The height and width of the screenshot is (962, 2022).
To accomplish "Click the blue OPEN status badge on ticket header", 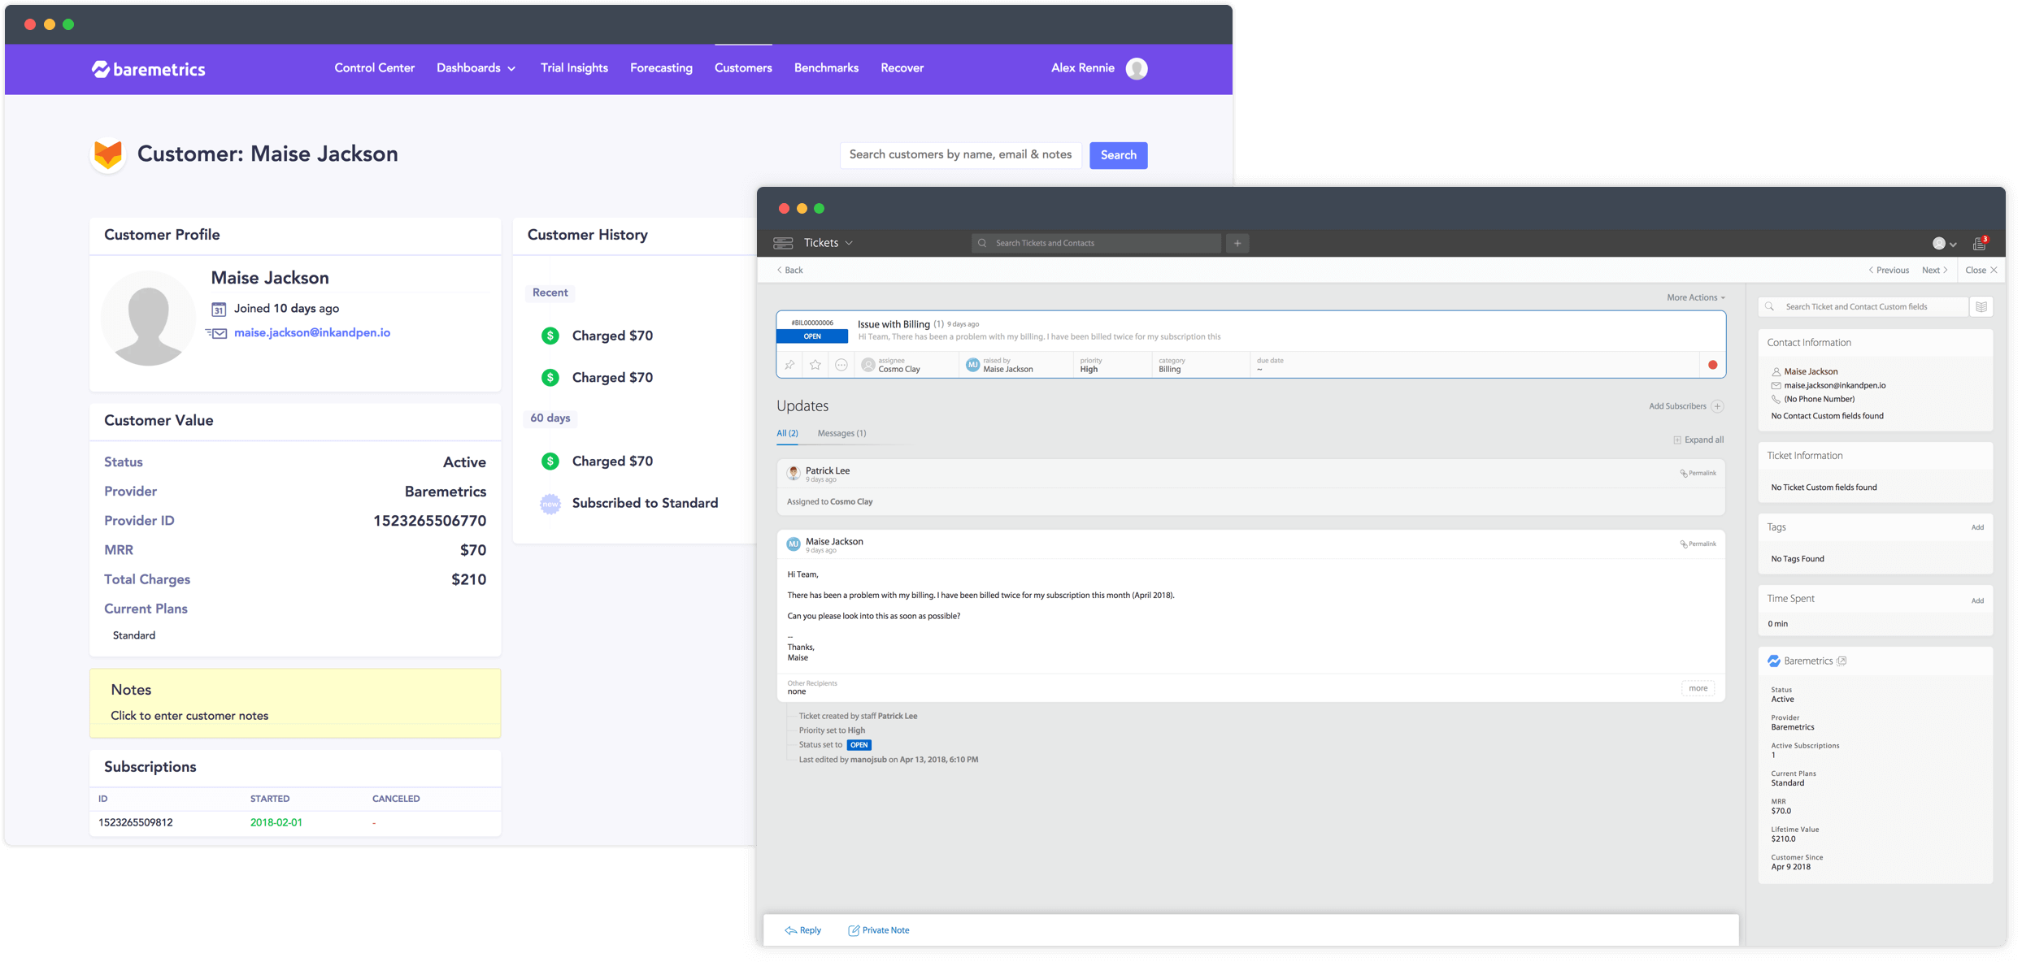I will pyautogui.click(x=811, y=336).
